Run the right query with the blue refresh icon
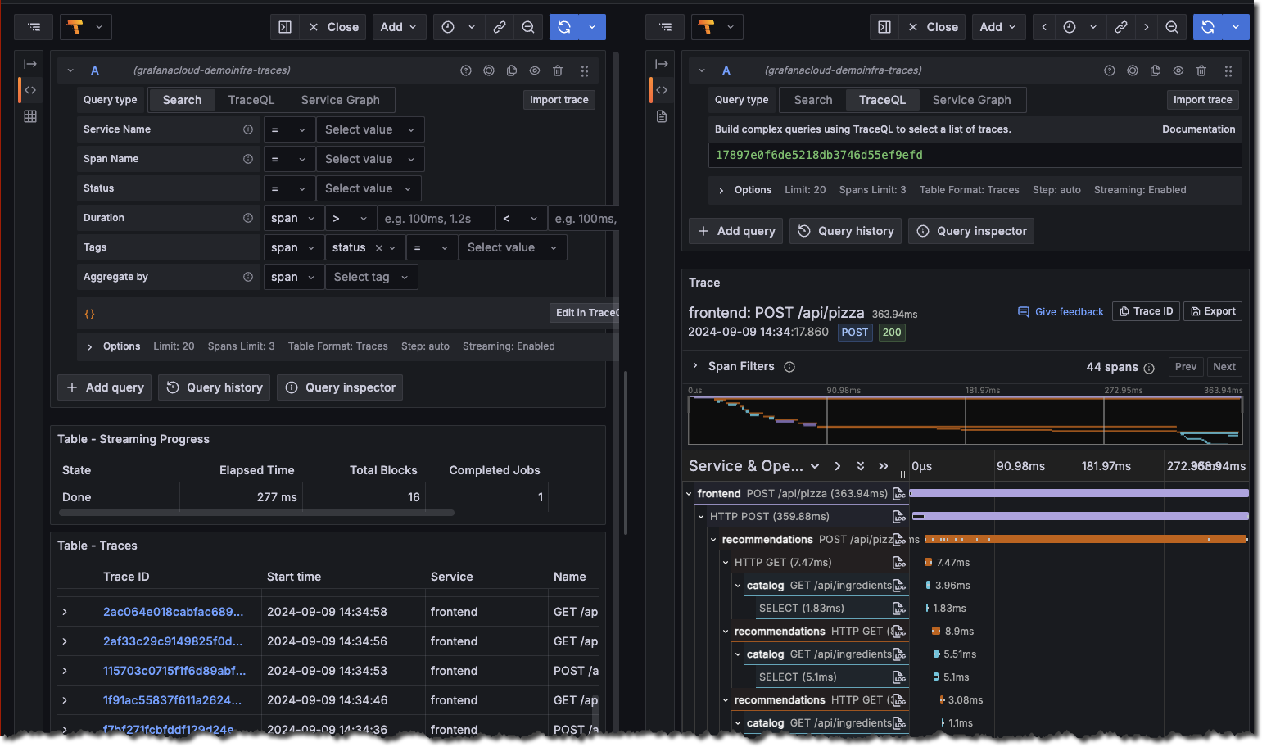 click(1208, 27)
